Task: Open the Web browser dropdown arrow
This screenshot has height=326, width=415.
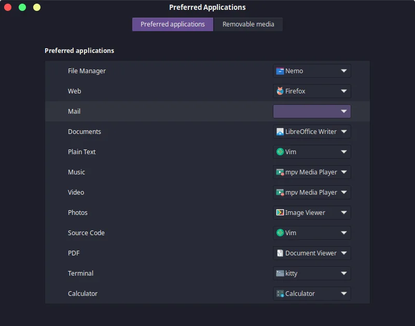Action: (x=344, y=91)
